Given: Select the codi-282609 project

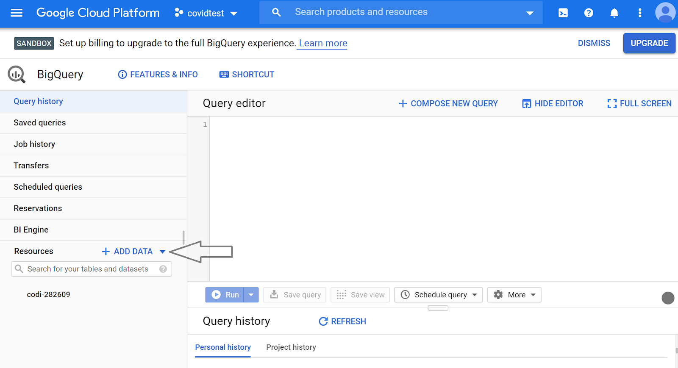Looking at the screenshot, I should pos(48,294).
